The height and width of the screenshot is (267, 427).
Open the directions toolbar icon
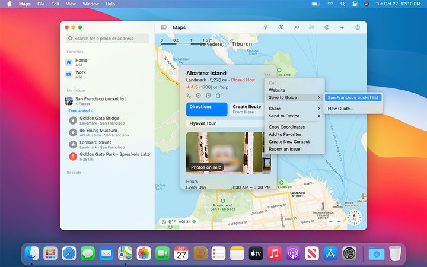point(327,27)
